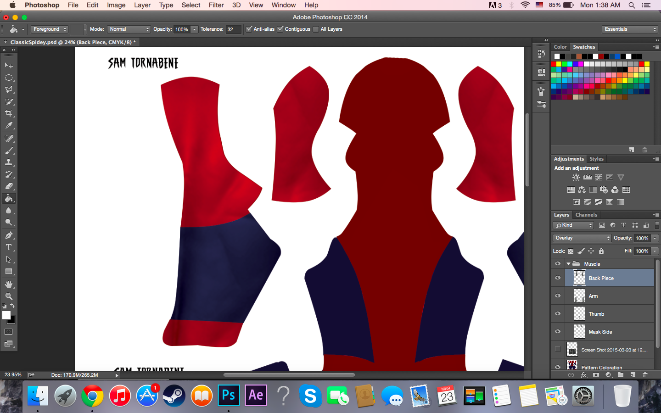Hide the Muscle group
The width and height of the screenshot is (661, 413).
point(558,264)
